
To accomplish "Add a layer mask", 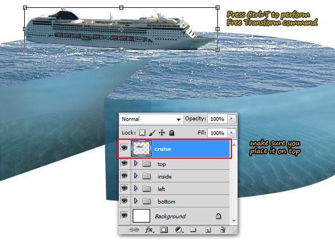I will [164, 230].
